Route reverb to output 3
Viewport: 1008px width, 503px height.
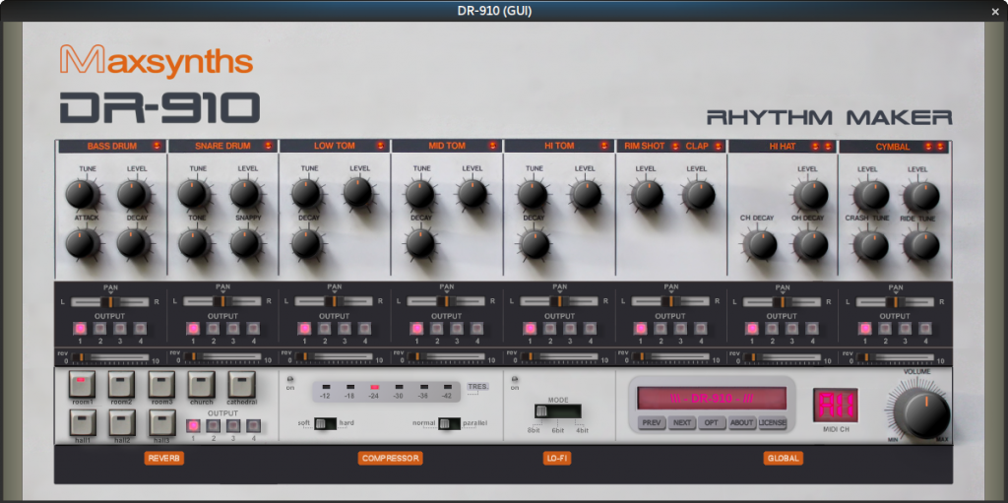(232, 426)
